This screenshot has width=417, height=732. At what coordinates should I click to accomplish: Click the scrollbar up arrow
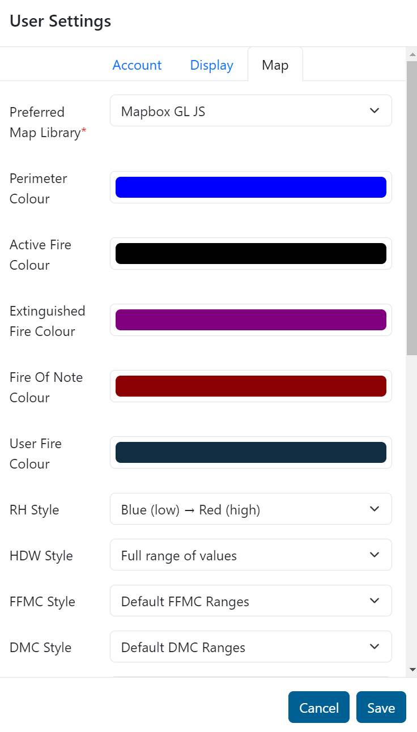412,54
